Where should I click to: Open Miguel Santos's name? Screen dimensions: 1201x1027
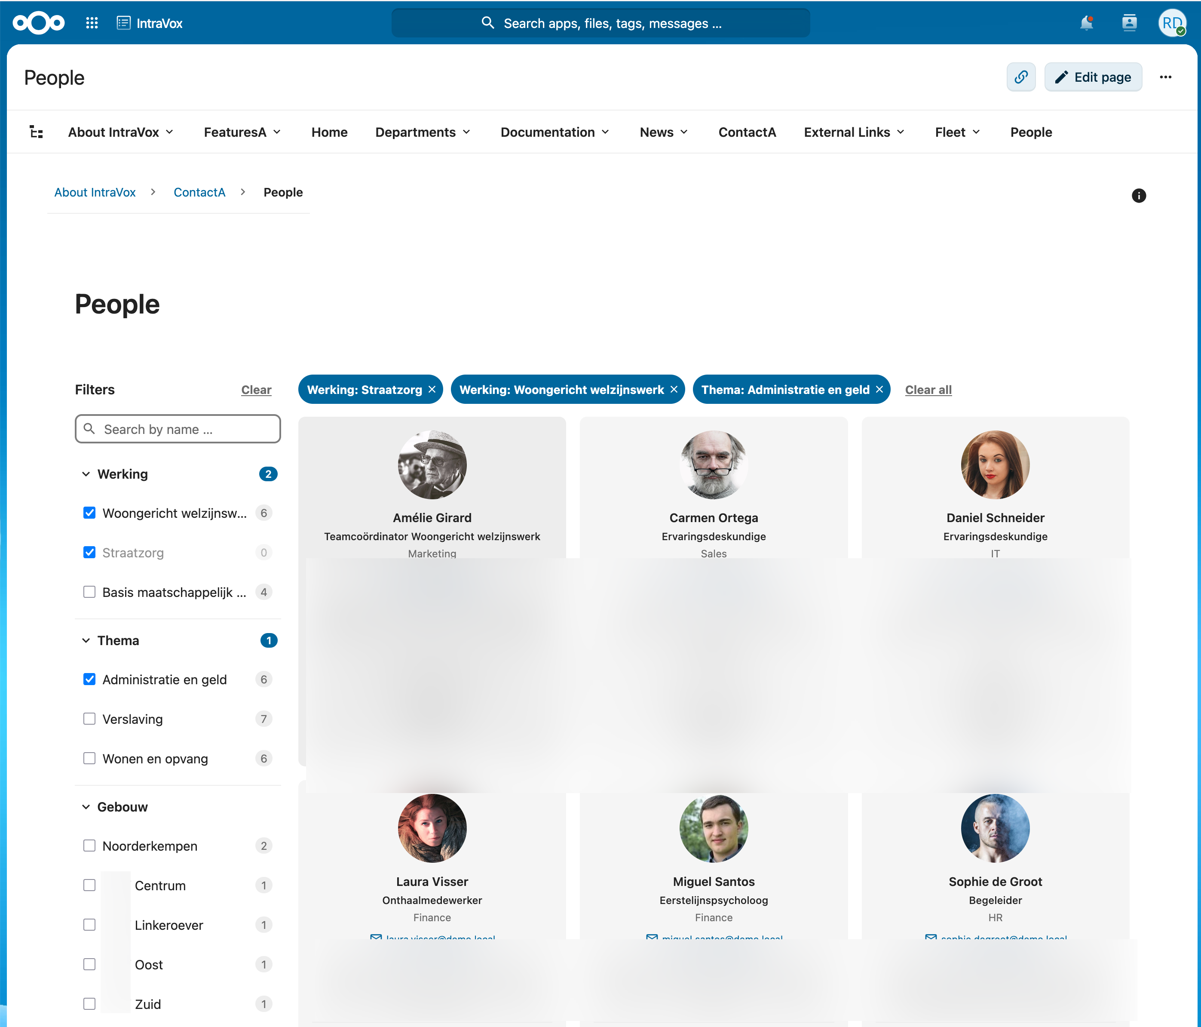click(714, 882)
